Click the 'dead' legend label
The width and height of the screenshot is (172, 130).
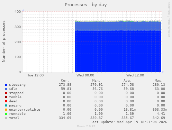click(x=13, y=101)
